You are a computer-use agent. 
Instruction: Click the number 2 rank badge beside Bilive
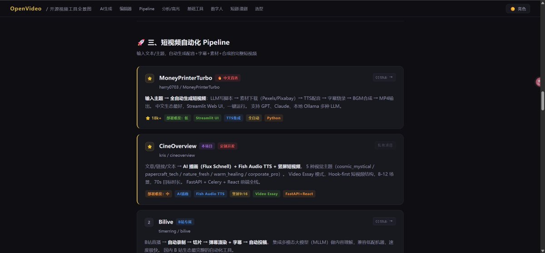click(149, 222)
